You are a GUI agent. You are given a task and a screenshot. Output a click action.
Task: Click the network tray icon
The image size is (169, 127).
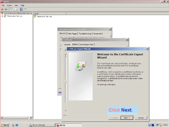tap(157, 125)
